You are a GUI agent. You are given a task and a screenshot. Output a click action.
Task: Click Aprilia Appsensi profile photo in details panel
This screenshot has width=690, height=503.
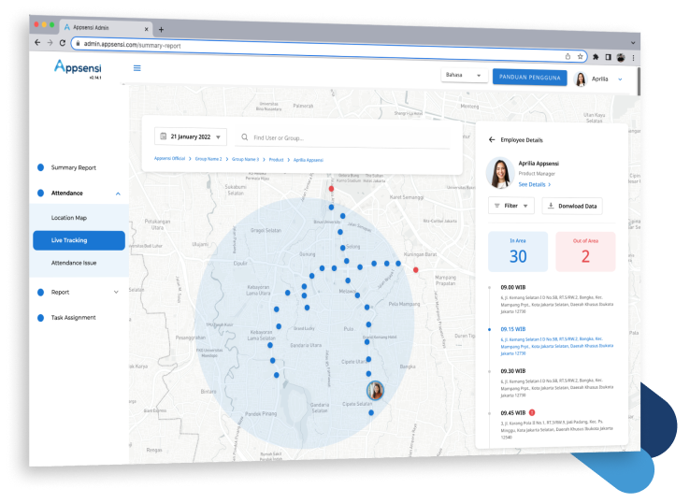tap(500, 173)
